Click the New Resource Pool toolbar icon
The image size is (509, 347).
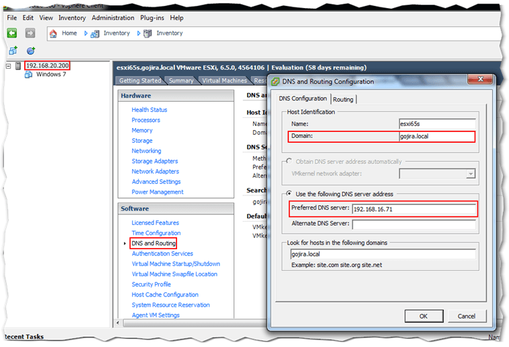(31, 51)
